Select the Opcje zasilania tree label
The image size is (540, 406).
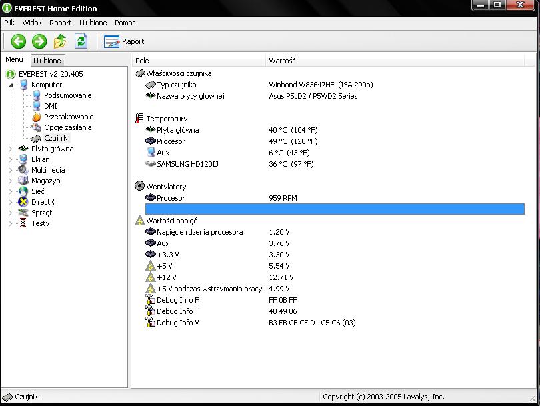(68, 127)
